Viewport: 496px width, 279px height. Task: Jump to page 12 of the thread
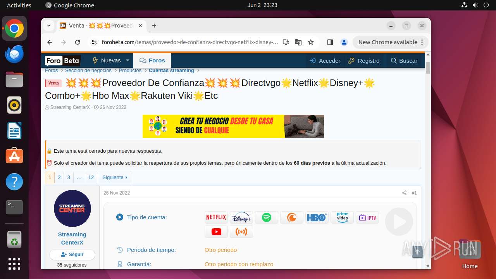point(91,177)
